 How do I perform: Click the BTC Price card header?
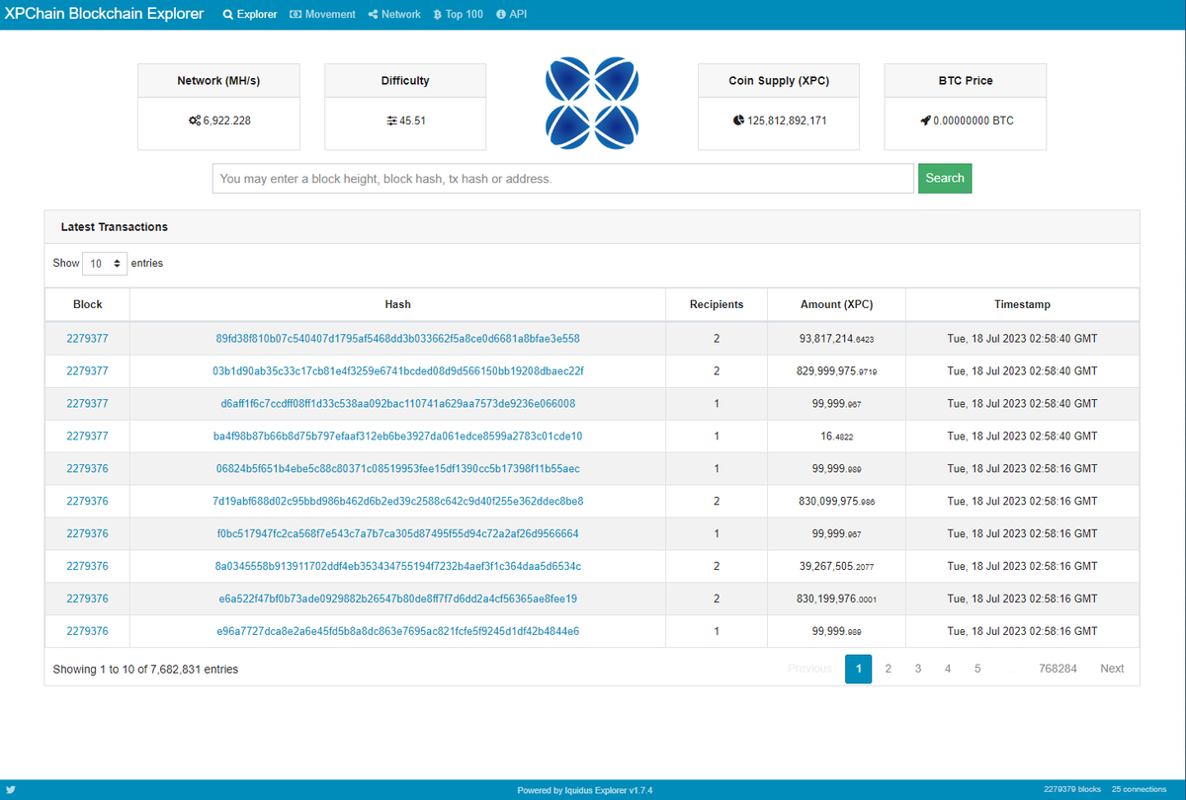click(966, 81)
